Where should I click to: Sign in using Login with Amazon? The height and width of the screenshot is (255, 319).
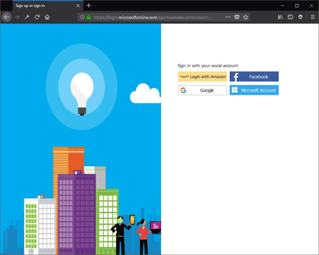(203, 77)
